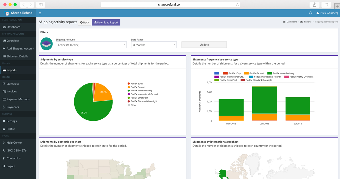Click the Download Report button
340x179 pixels.
[106, 22]
